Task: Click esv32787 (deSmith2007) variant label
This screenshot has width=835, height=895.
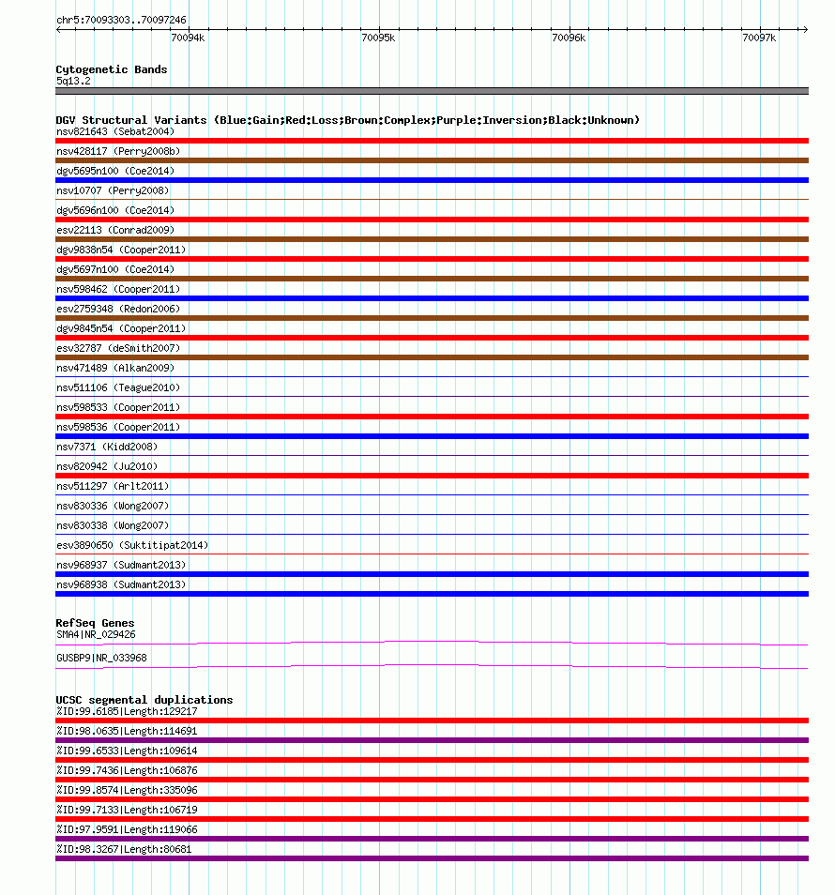Action: [x=118, y=348]
